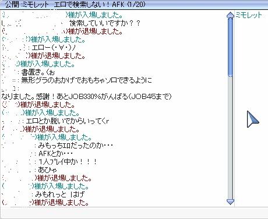Click the message 検索していいですか？？
This screenshot has height=219, width=268.
click(105, 23)
